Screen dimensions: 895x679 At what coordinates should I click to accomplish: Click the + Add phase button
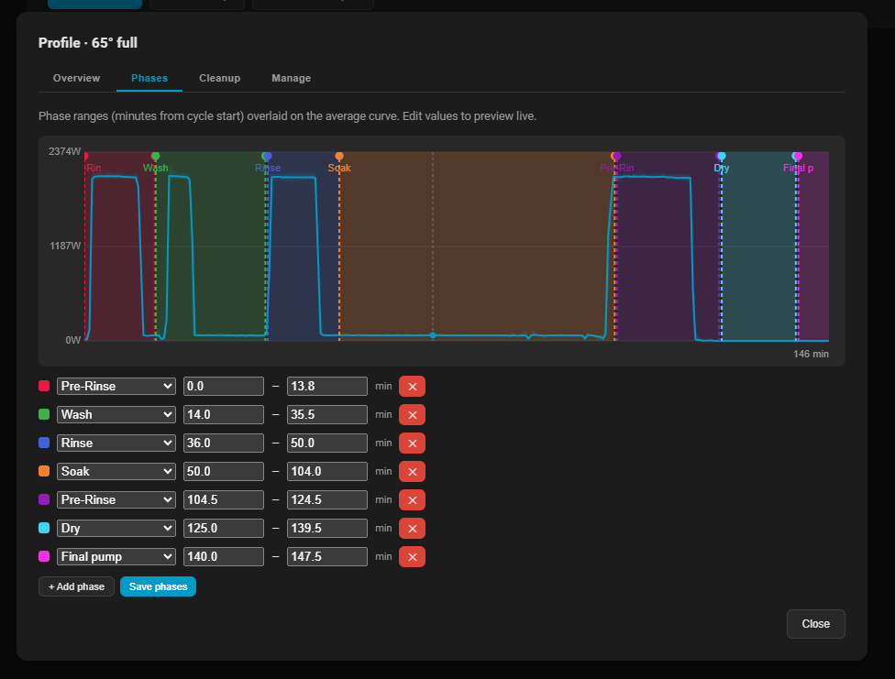76,586
